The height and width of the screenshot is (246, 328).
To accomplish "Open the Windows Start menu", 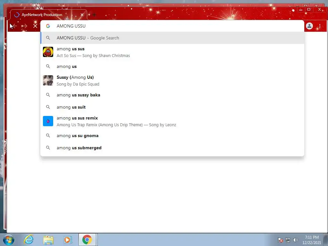I will 9,240.
